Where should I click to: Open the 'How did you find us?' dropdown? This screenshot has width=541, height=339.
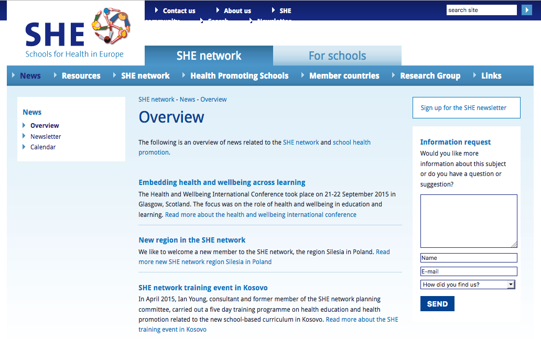(468, 285)
